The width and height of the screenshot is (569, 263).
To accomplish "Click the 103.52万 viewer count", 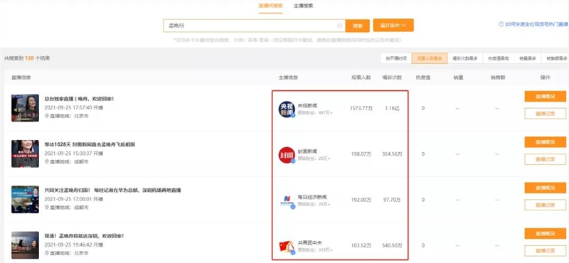I will click(361, 246).
